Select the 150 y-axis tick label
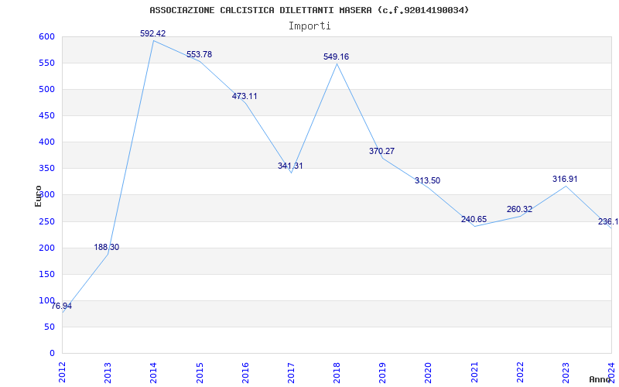 click(47, 275)
